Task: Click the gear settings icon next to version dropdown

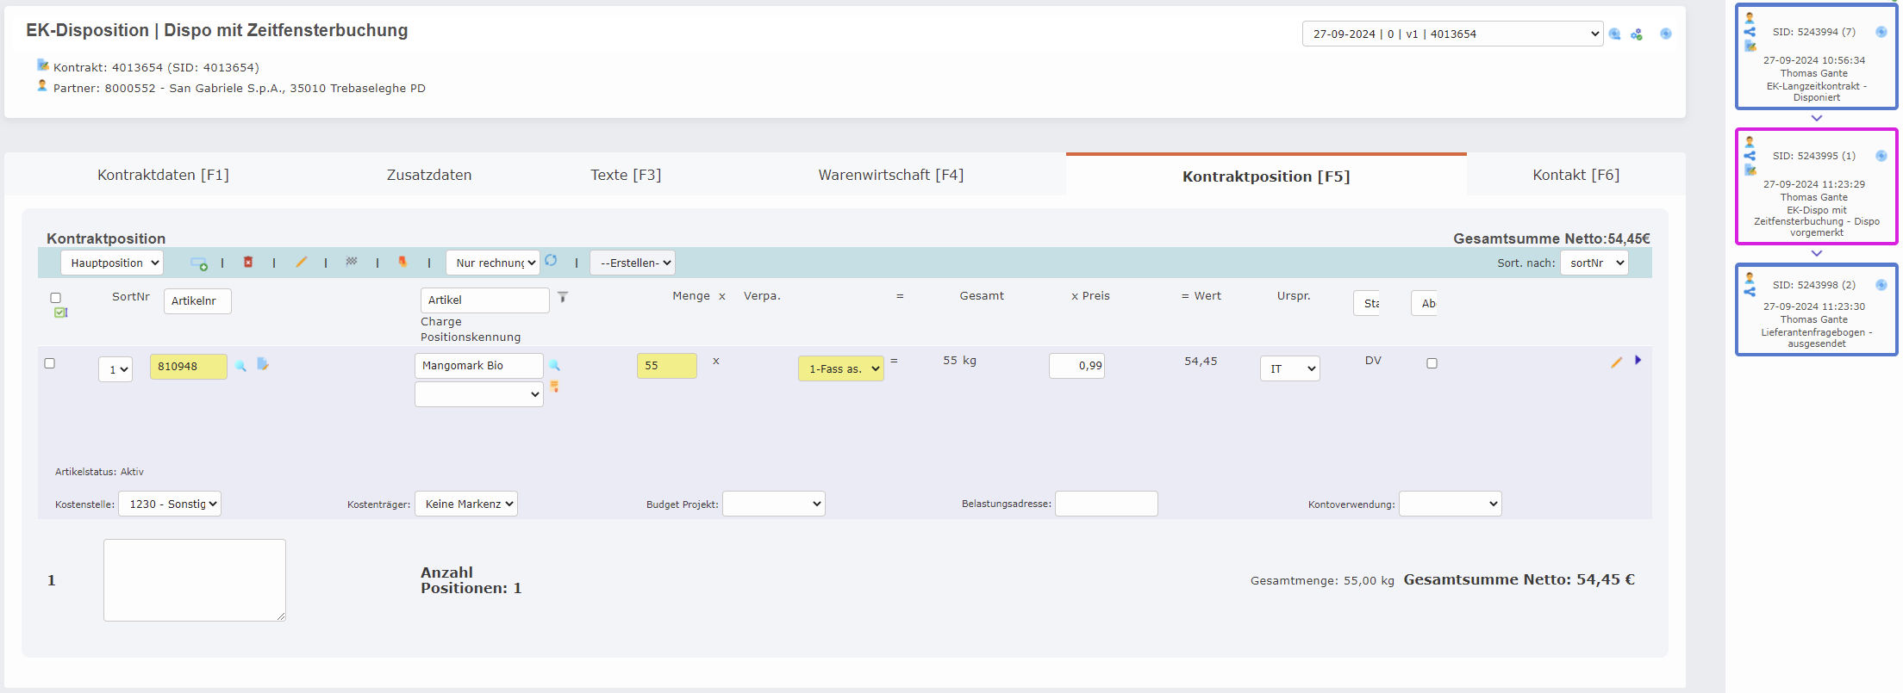Action: tap(1637, 34)
